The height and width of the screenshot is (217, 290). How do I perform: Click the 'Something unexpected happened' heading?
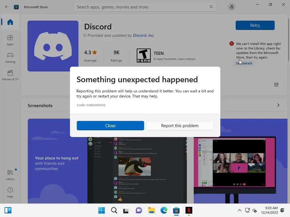pos(137,79)
